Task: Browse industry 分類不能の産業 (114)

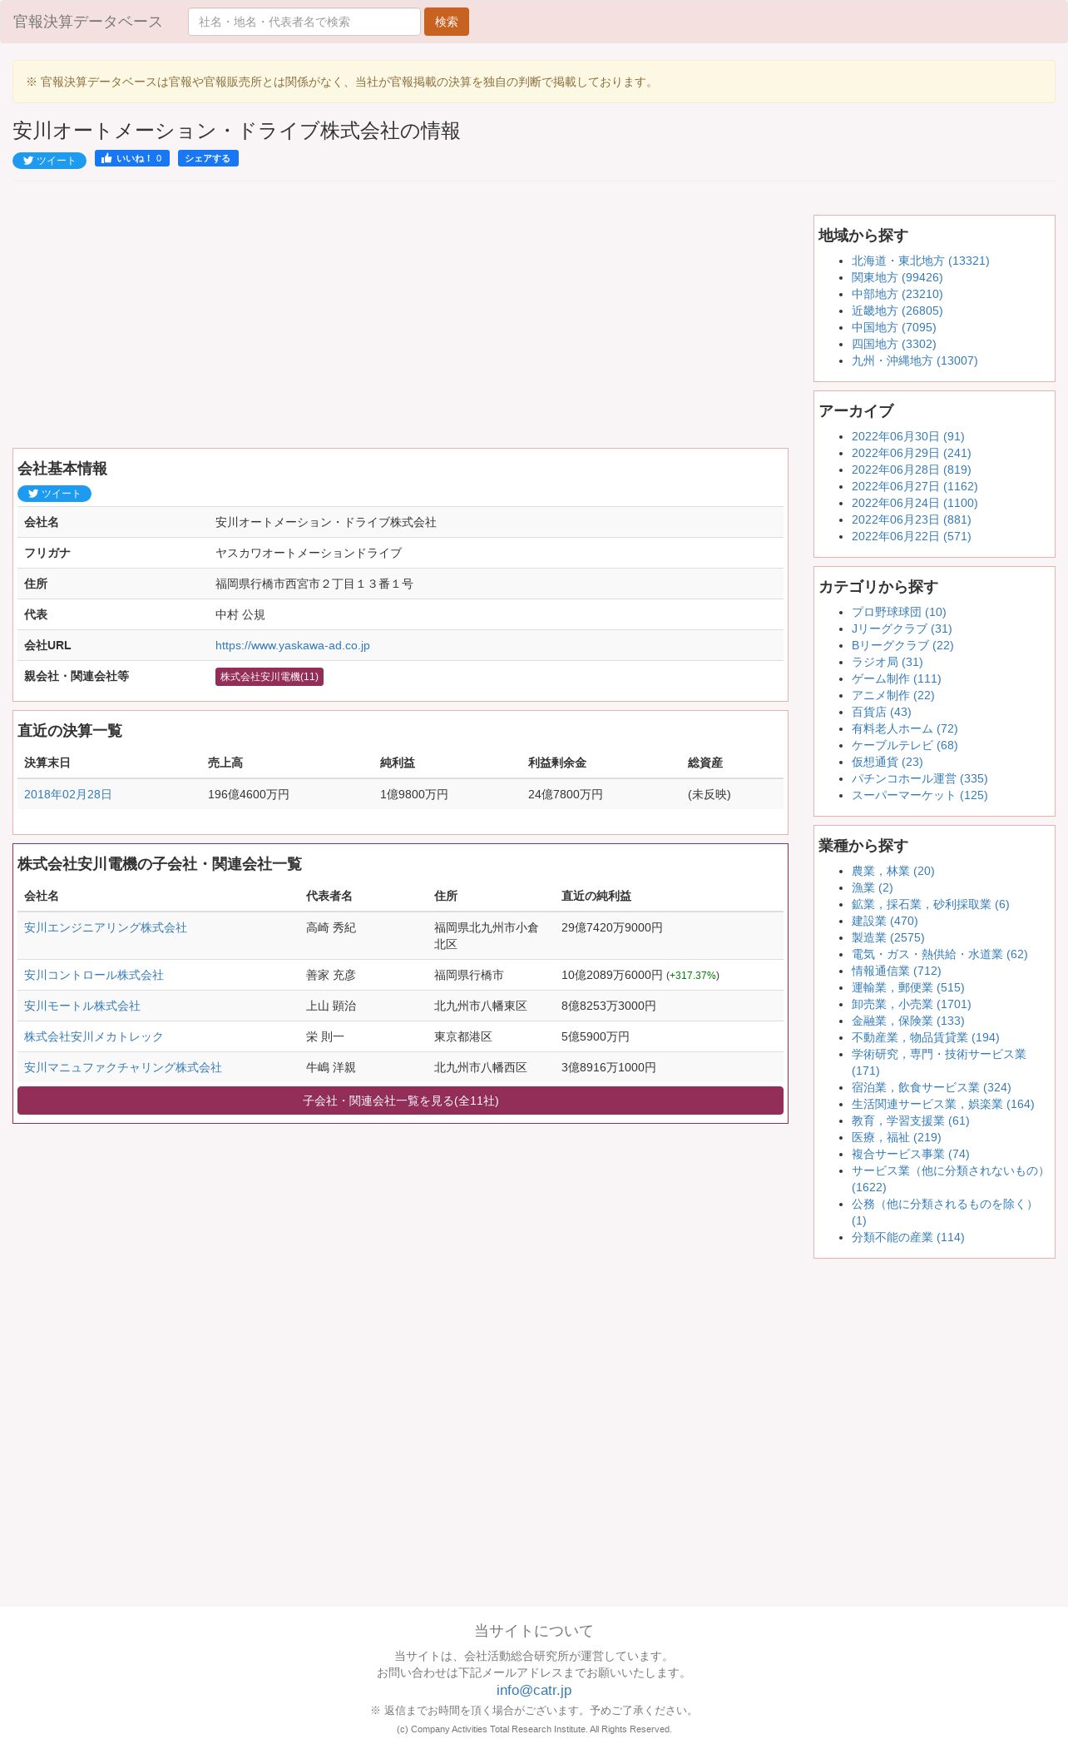Action: 908,1237
